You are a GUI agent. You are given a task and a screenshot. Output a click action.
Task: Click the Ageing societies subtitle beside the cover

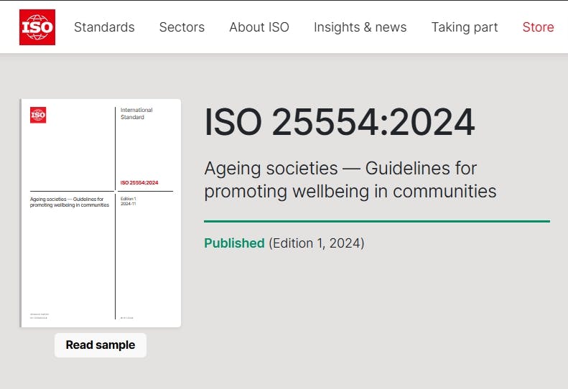pos(350,179)
